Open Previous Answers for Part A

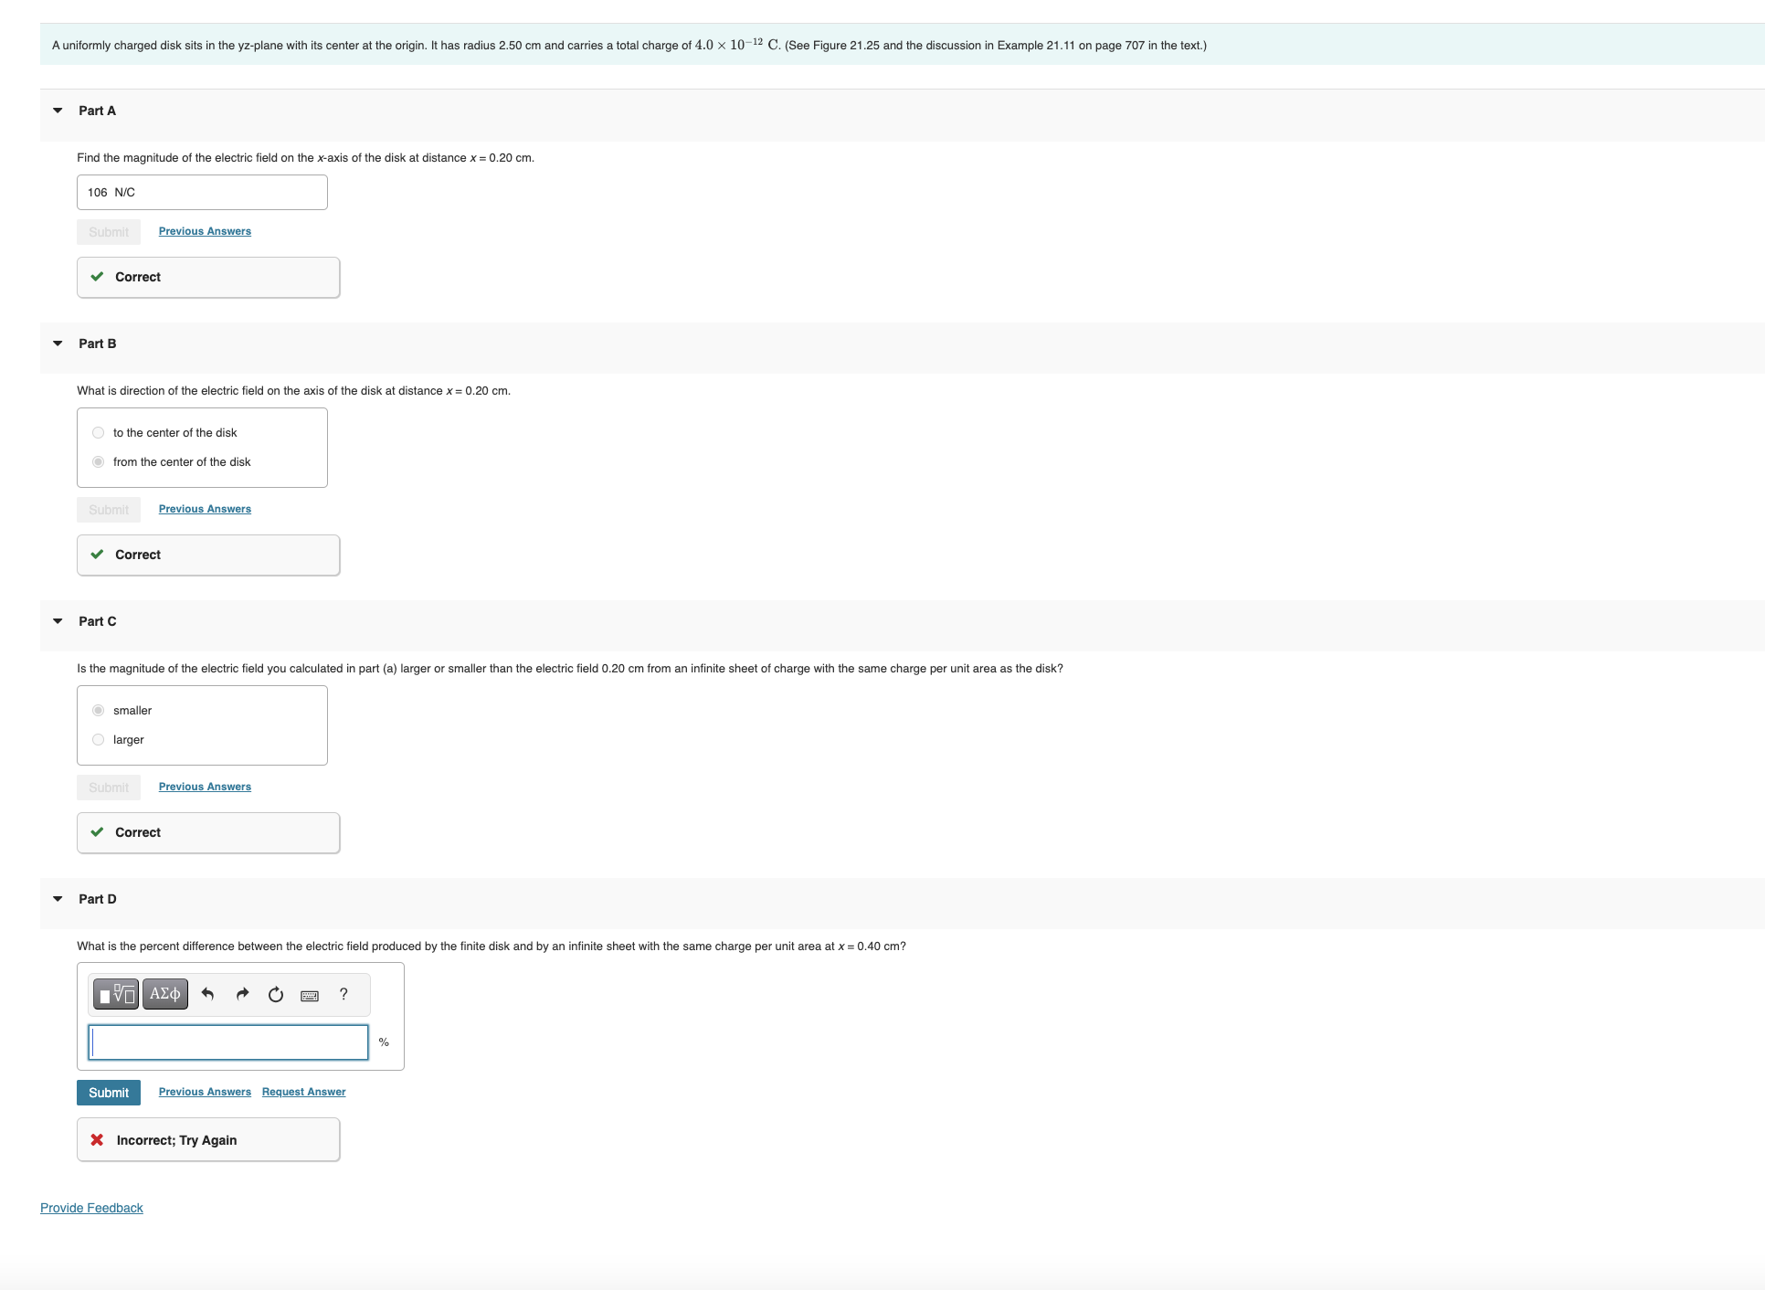(x=205, y=231)
